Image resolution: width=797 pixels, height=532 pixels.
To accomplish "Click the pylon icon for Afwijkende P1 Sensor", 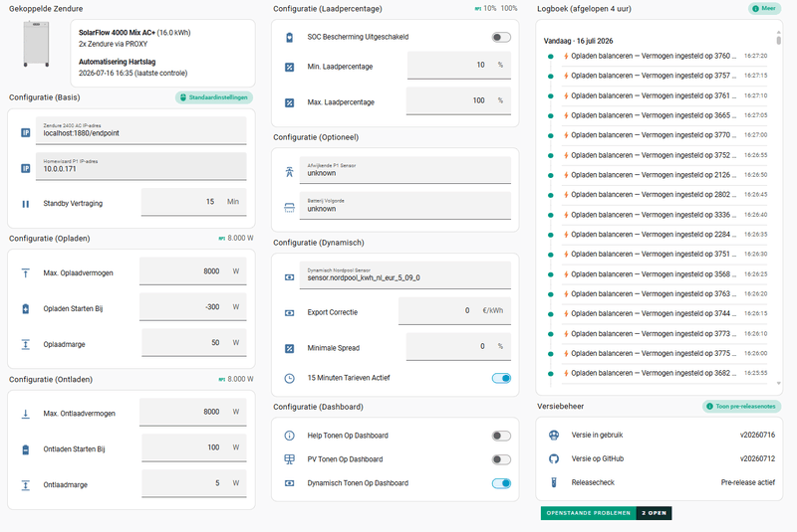I will pyautogui.click(x=289, y=172).
